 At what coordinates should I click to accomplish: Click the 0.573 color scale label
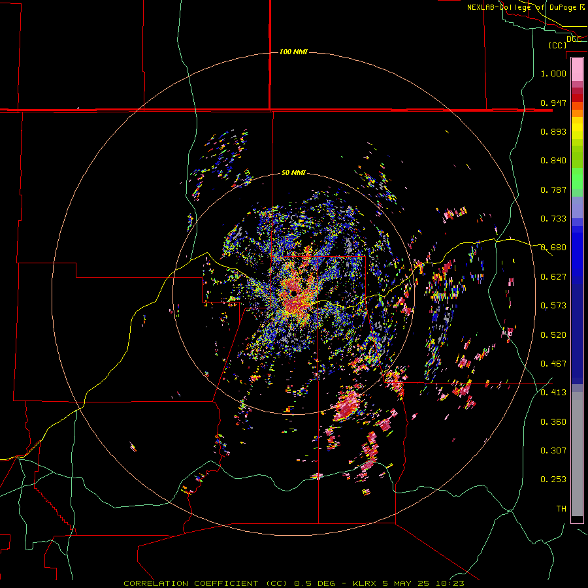[x=553, y=306]
